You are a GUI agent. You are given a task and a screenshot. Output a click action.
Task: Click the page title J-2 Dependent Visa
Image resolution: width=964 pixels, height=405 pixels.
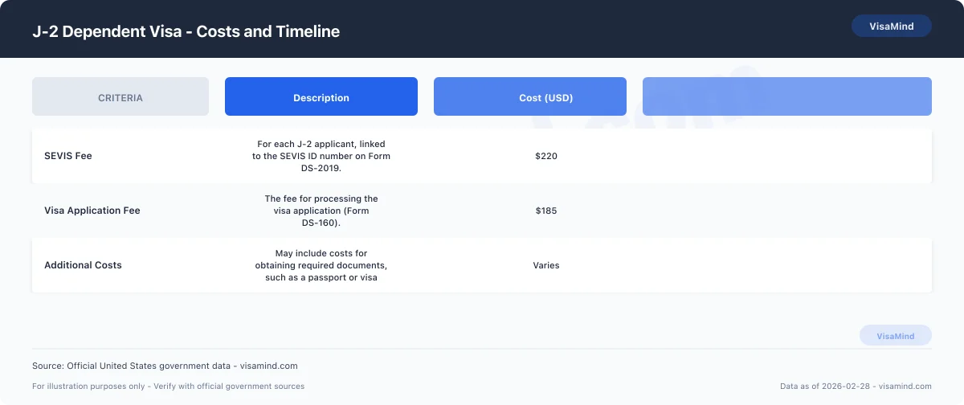point(186,32)
